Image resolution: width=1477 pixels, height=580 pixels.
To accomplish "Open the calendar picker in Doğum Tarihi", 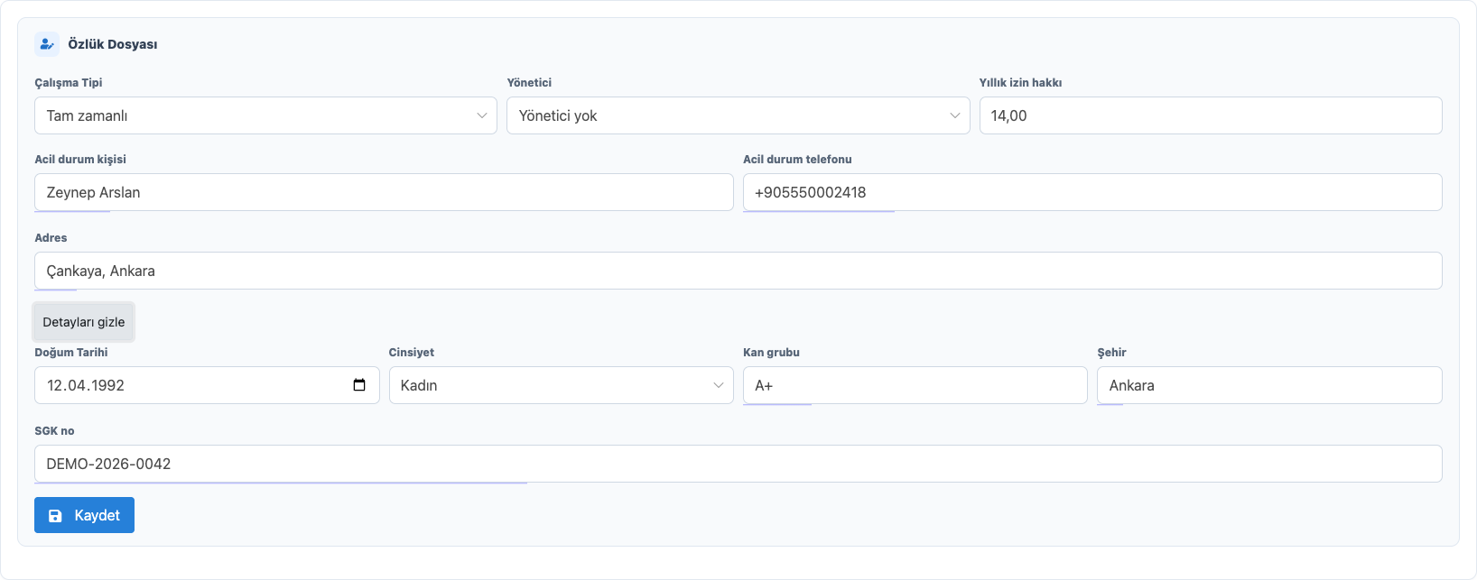I will click(x=359, y=385).
